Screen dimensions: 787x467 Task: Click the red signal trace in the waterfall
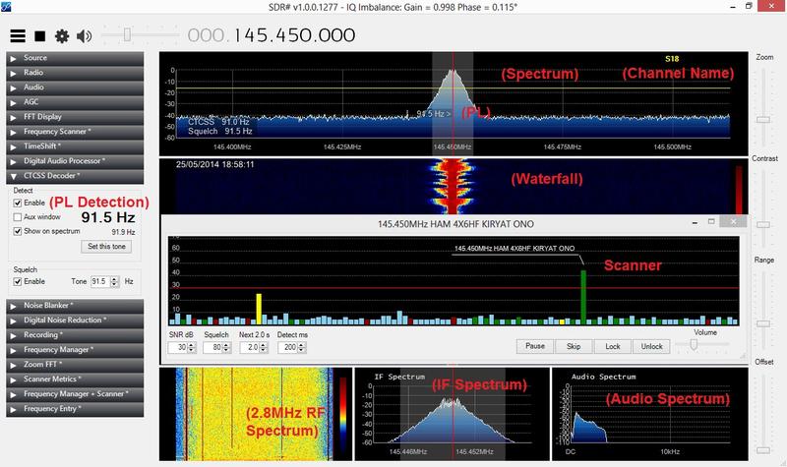point(454,187)
